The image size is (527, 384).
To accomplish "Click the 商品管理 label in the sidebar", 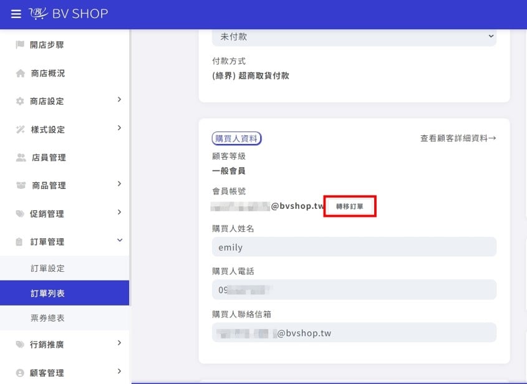I will pyautogui.click(x=49, y=185).
